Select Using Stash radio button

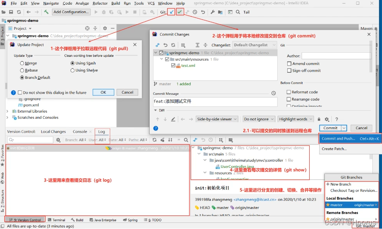tap(72, 63)
